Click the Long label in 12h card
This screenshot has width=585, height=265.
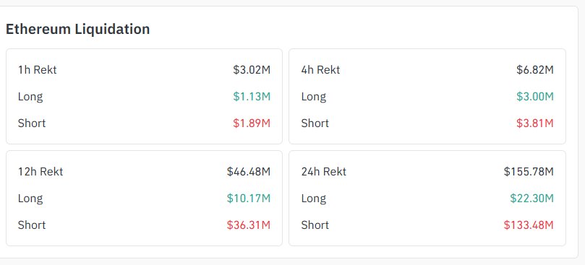click(30, 199)
